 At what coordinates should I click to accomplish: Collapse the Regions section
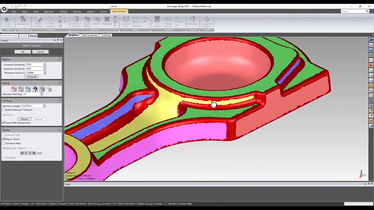tap(59, 60)
